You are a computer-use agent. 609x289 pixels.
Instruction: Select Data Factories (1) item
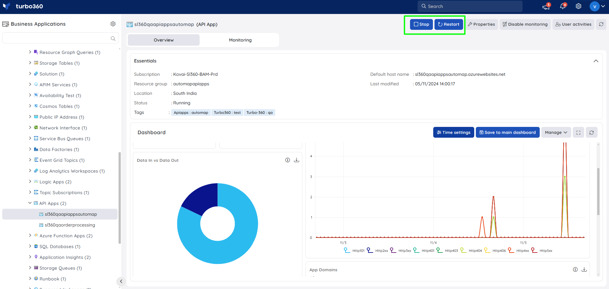[59, 149]
